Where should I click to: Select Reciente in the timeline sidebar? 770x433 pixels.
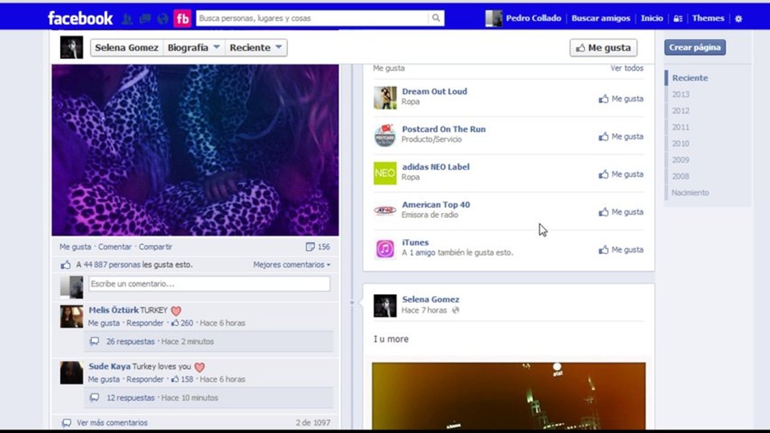[690, 78]
